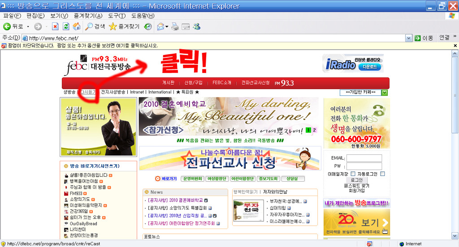Click the 로그인 button
Screen dimensions: 459x247
pos(356,180)
